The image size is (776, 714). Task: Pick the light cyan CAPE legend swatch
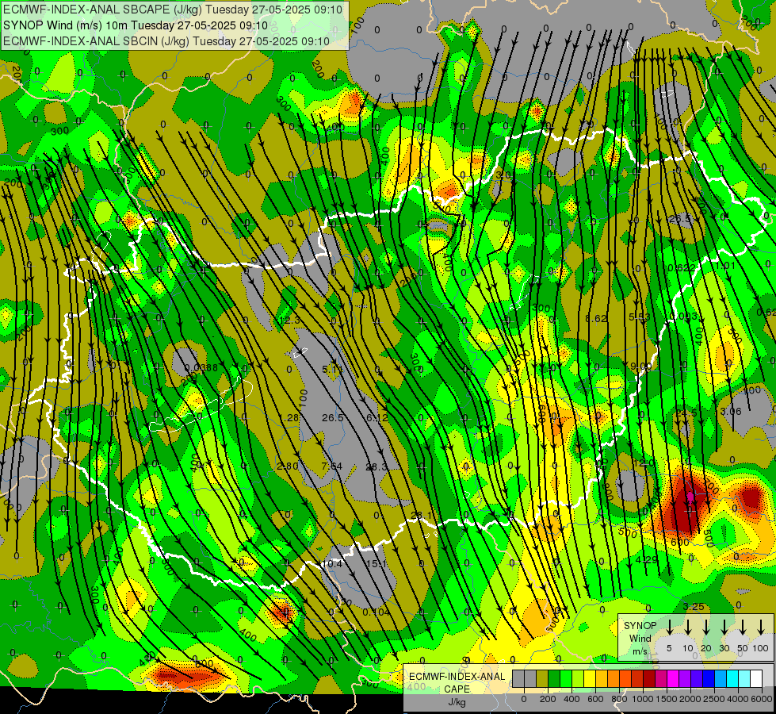click(x=745, y=678)
